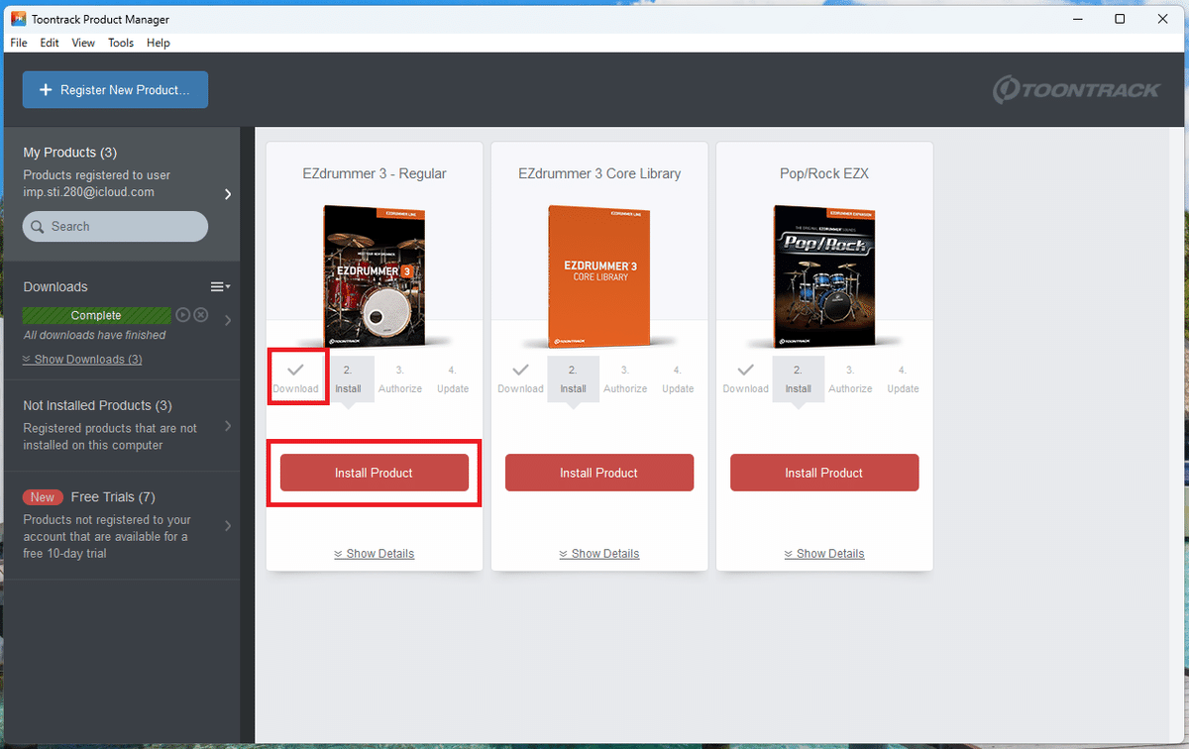Click the red New badge

click(x=43, y=497)
